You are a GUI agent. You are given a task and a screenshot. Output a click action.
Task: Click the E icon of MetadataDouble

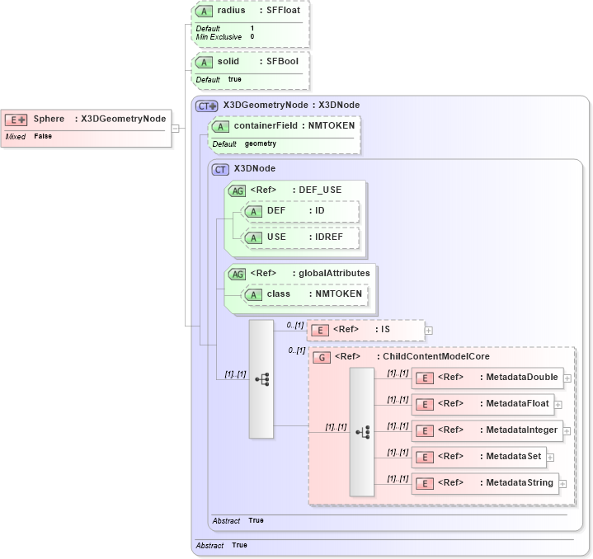pyautogui.click(x=425, y=378)
